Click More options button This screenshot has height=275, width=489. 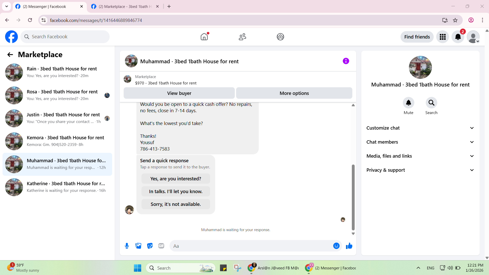294,93
